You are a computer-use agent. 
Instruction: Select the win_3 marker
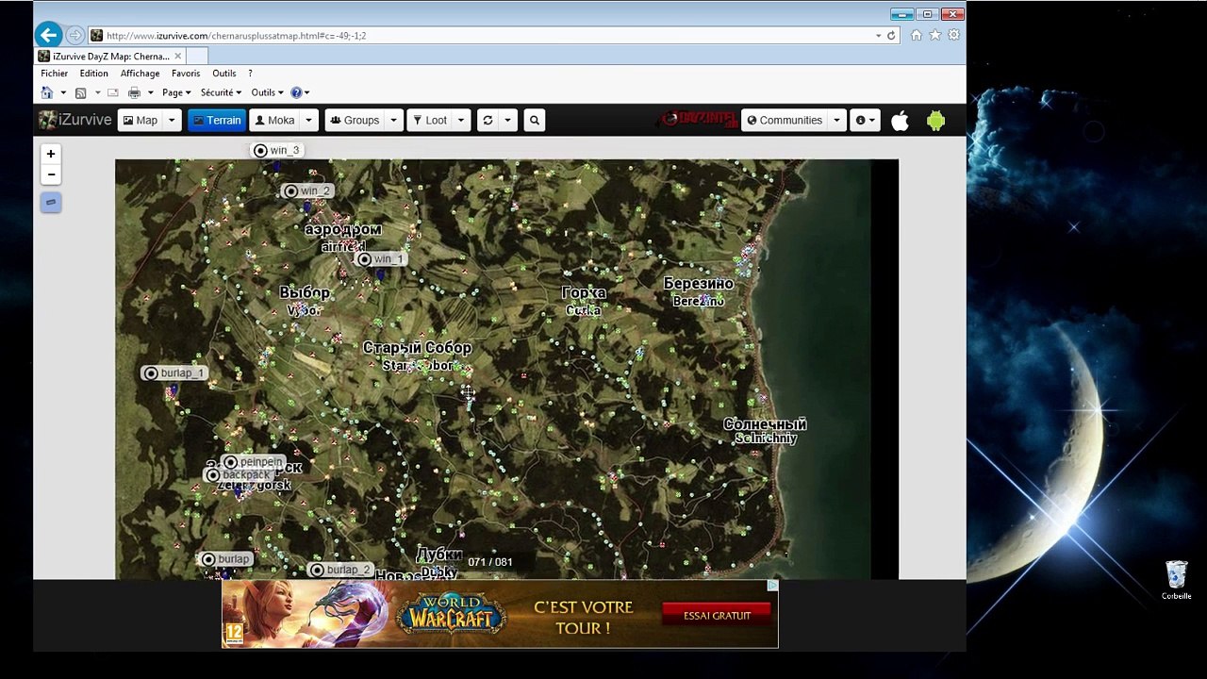point(277,150)
